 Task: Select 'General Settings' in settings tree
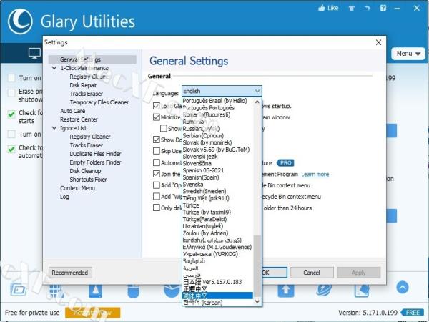pyautogui.click(x=92, y=59)
